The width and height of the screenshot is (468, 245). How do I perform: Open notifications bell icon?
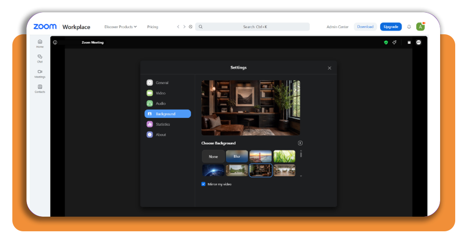[409, 27]
